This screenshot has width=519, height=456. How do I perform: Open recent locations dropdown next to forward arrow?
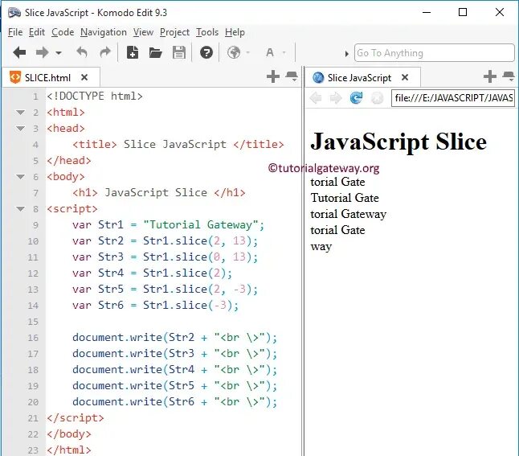(59, 53)
